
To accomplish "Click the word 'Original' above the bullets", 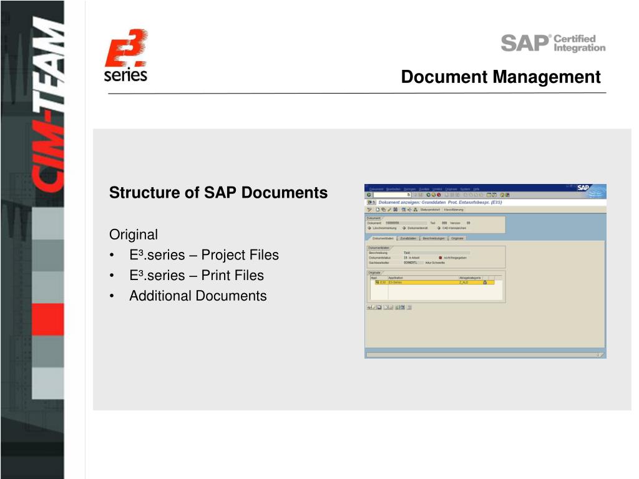I will (134, 235).
